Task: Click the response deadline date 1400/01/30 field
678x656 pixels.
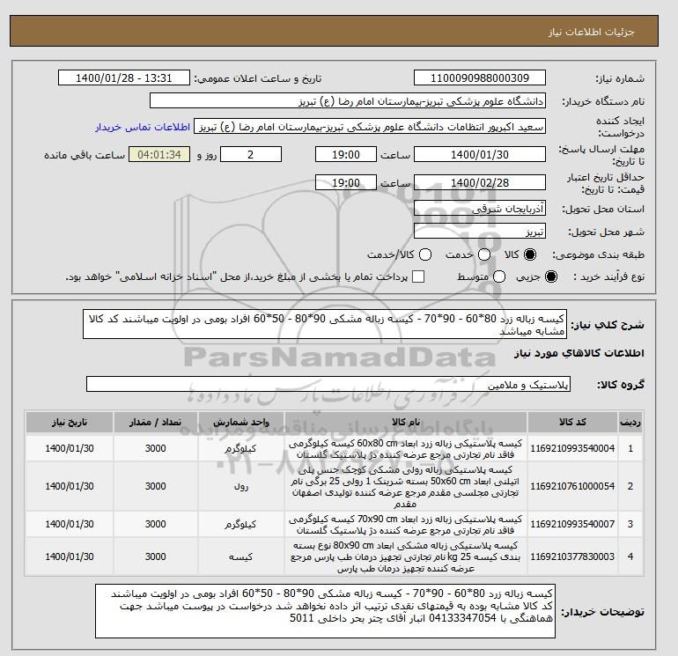Action: [480, 154]
